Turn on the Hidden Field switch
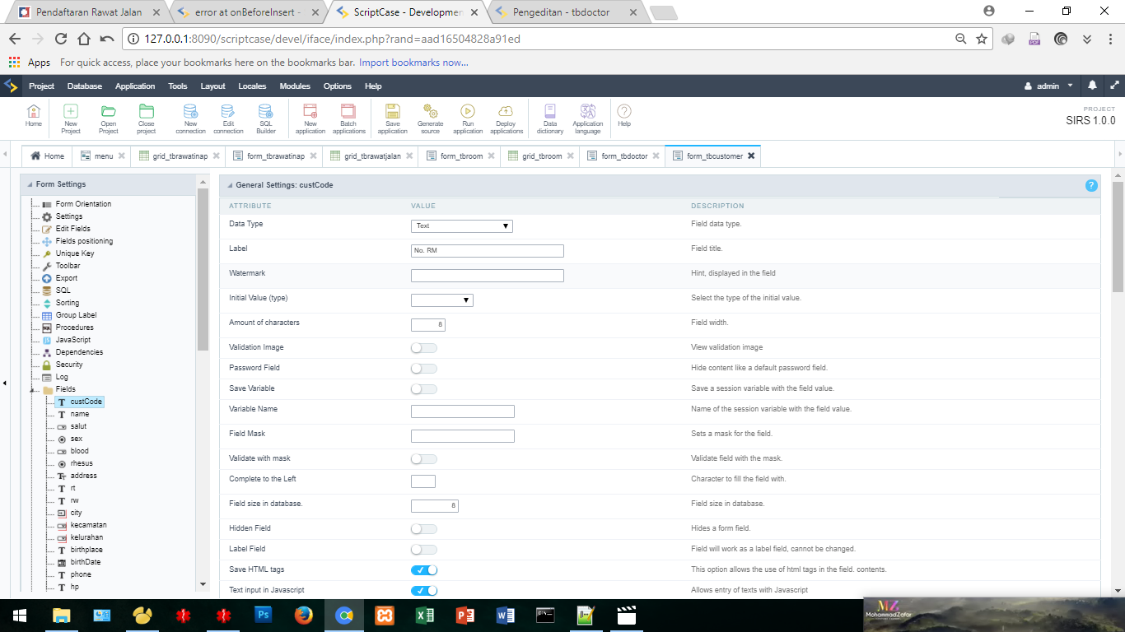The width and height of the screenshot is (1125, 632). click(424, 529)
